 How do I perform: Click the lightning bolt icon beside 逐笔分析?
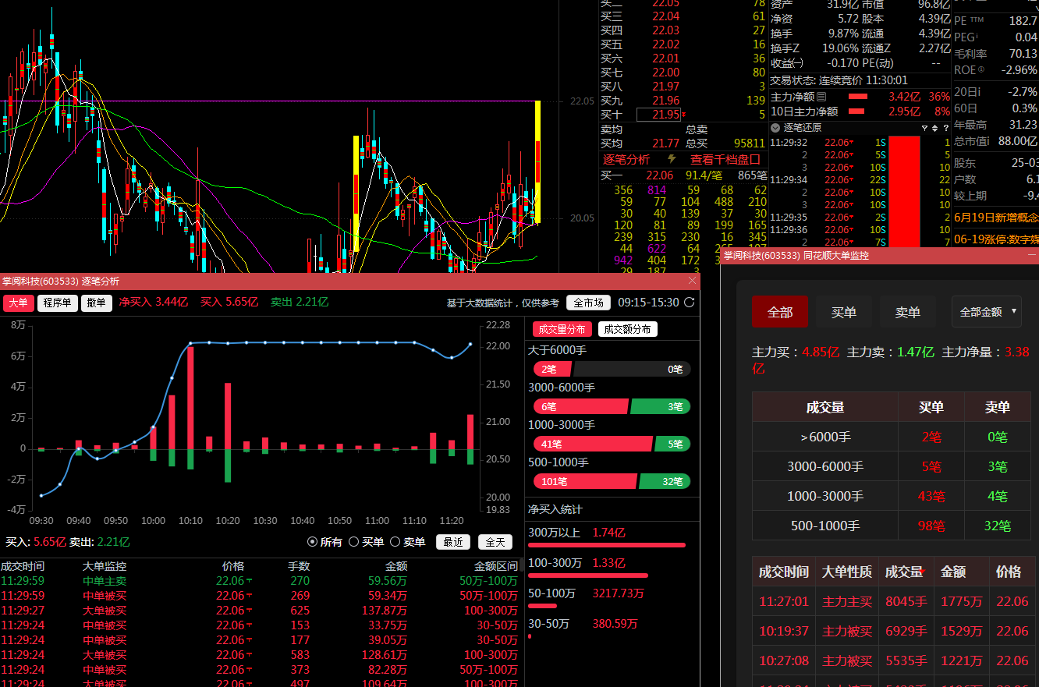(x=672, y=159)
